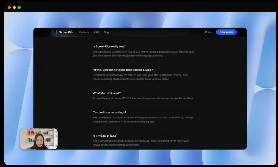The width and height of the screenshot is (278, 167).
Task: Click the ScreenKite logo icon
Action: pyautogui.click(x=54, y=32)
